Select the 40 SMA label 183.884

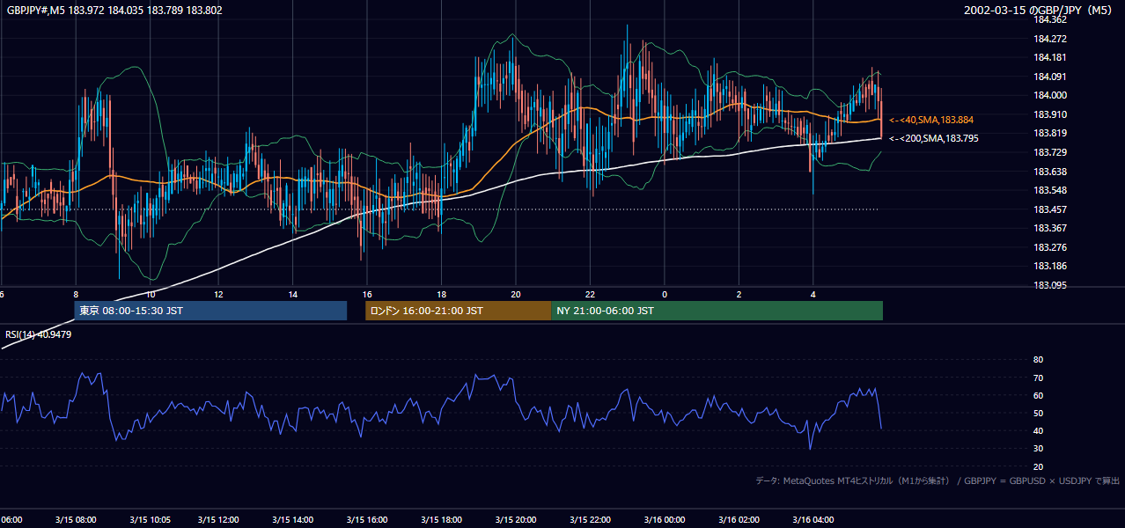click(931, 120)
